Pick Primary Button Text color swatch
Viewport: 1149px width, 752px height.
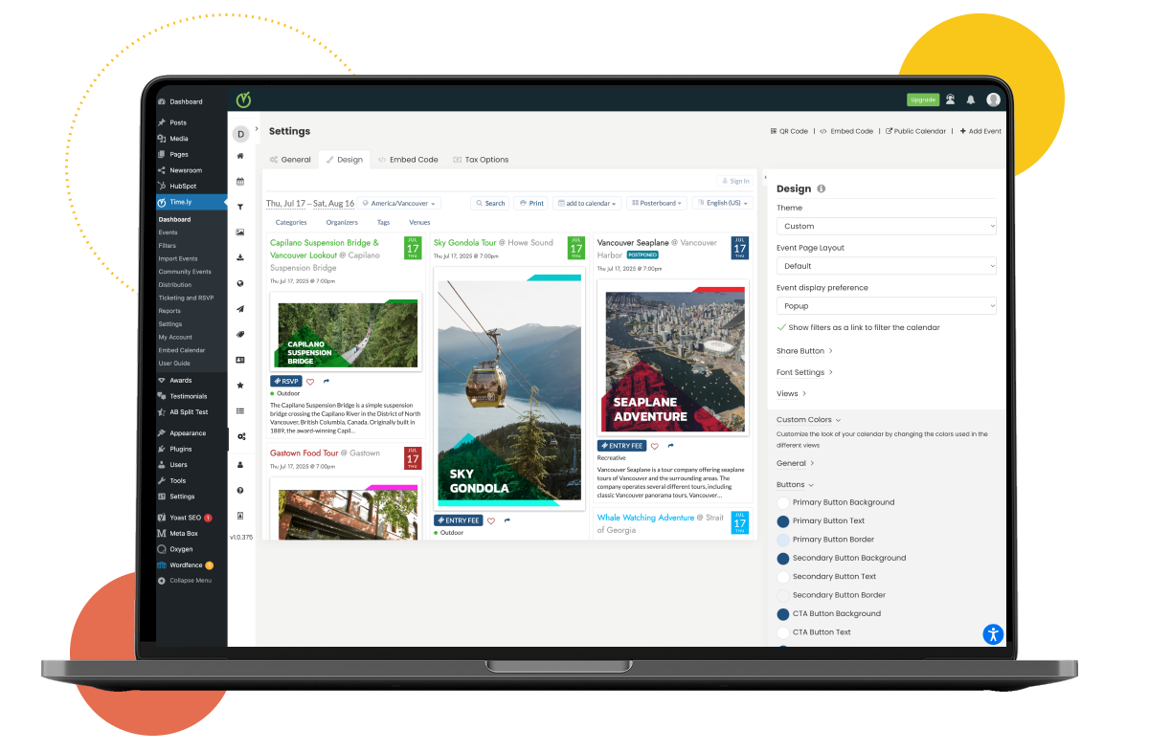click(783, 520)
